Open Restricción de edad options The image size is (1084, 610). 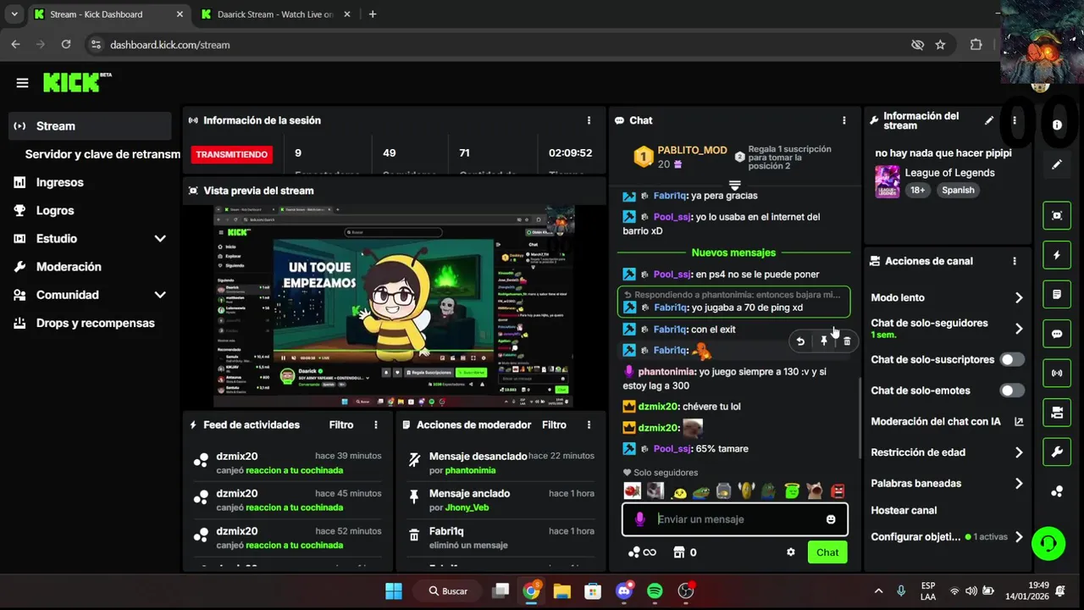(x=947, y=452)
